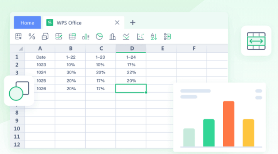Click the '10%' cell in column C
Viewport: 278px width, 154px height.
pyautogui.click(x=101, y=65)
